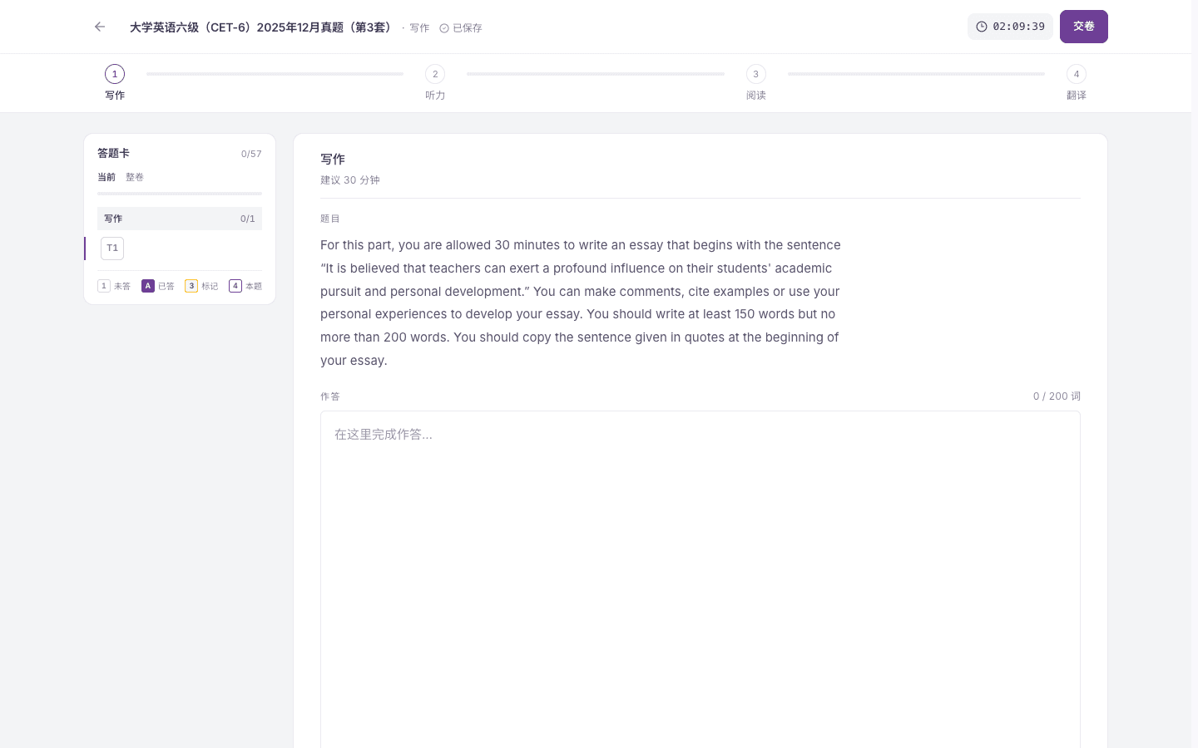This screenshot has height=748, width=1198.
Task: Submit the exam with 交卷 button
Action: pyautogui.click(x=1084, y=27)
